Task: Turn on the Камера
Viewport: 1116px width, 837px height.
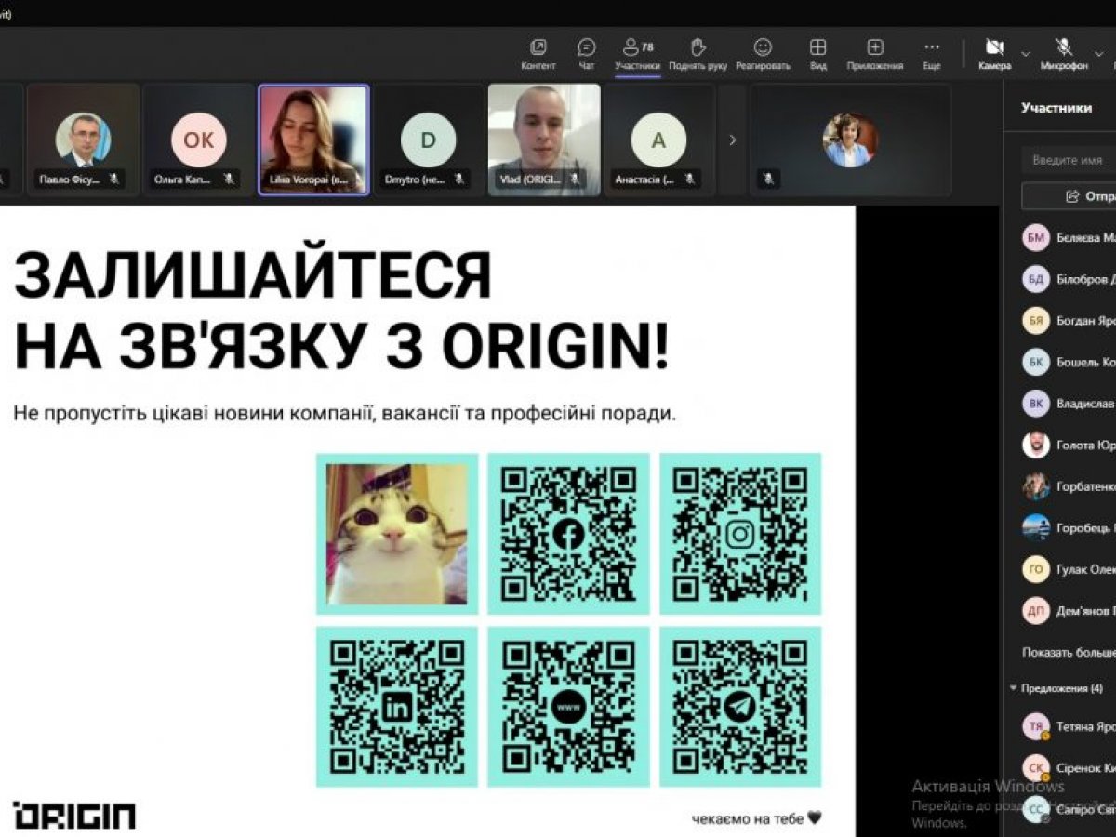Action: coord(994,55)
